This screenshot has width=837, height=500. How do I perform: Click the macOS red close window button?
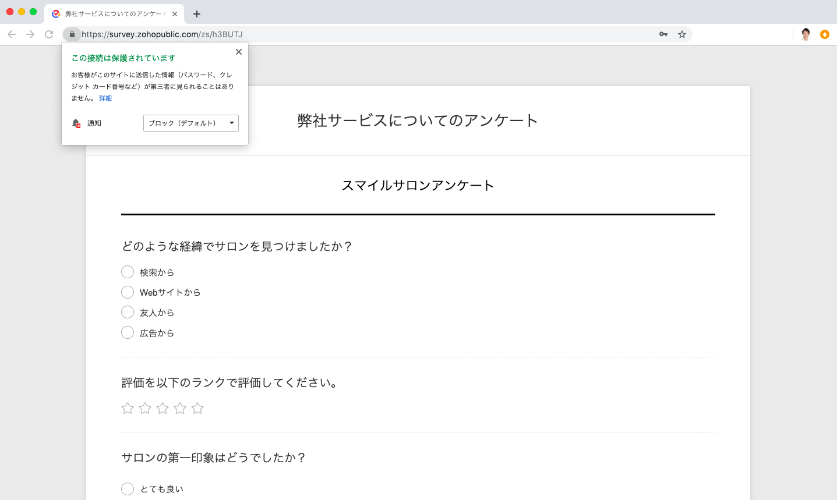point(10,12)
